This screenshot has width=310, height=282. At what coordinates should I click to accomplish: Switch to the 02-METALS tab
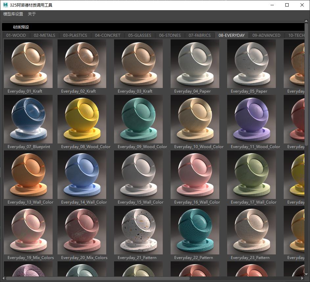[x=44, y=35]
